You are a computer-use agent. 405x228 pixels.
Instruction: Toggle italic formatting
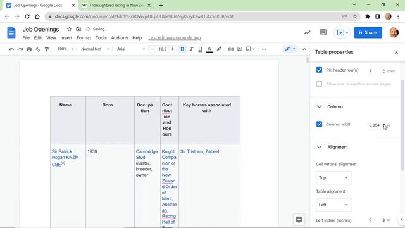point(191,49)
